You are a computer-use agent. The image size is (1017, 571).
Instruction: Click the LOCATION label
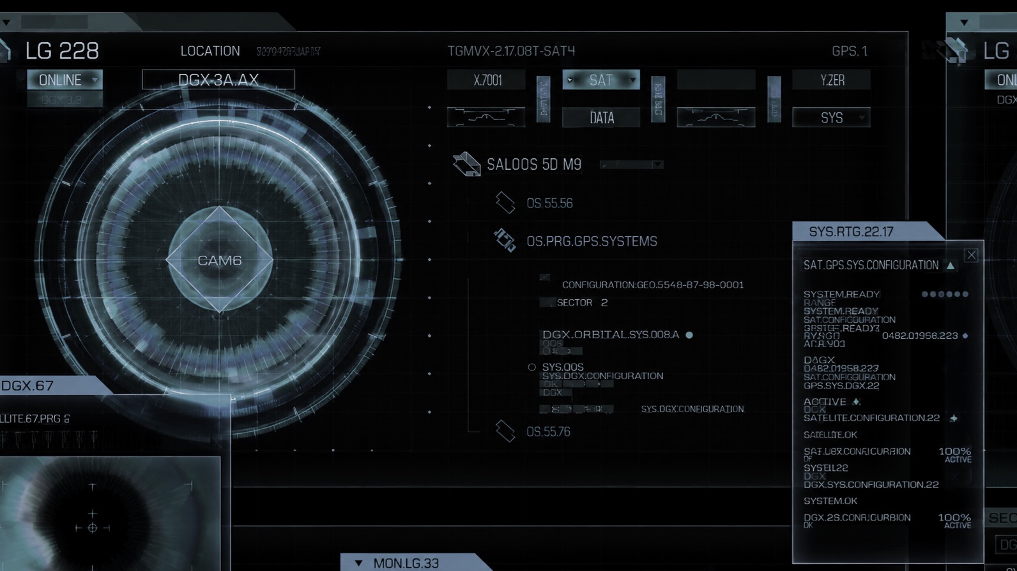click(210, 51)
